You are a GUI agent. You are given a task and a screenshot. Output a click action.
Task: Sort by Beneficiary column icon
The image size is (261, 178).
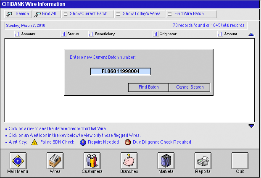click(x=91, y=34)
